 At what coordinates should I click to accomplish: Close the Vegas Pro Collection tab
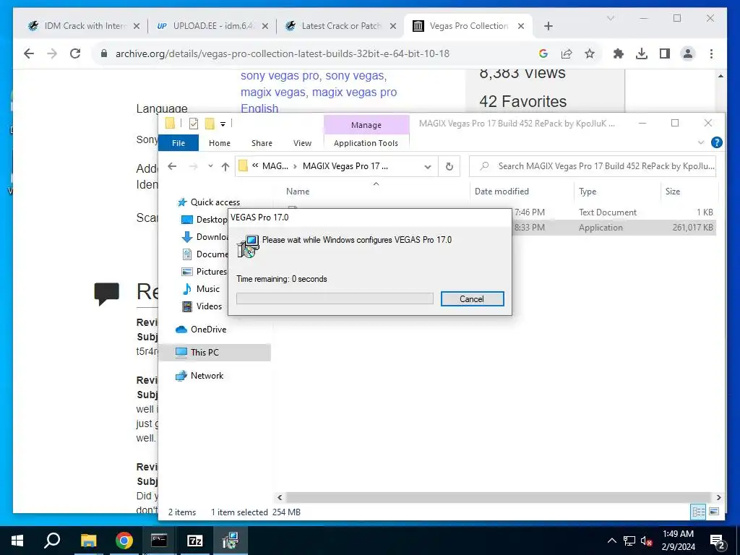tap(521, 26)
